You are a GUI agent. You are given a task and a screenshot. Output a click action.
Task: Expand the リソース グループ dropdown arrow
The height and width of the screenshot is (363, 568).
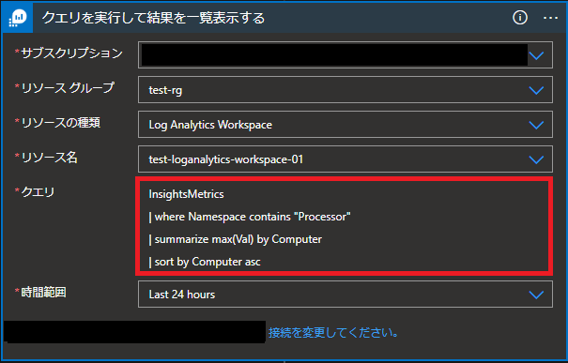click(x=536, y=90)
